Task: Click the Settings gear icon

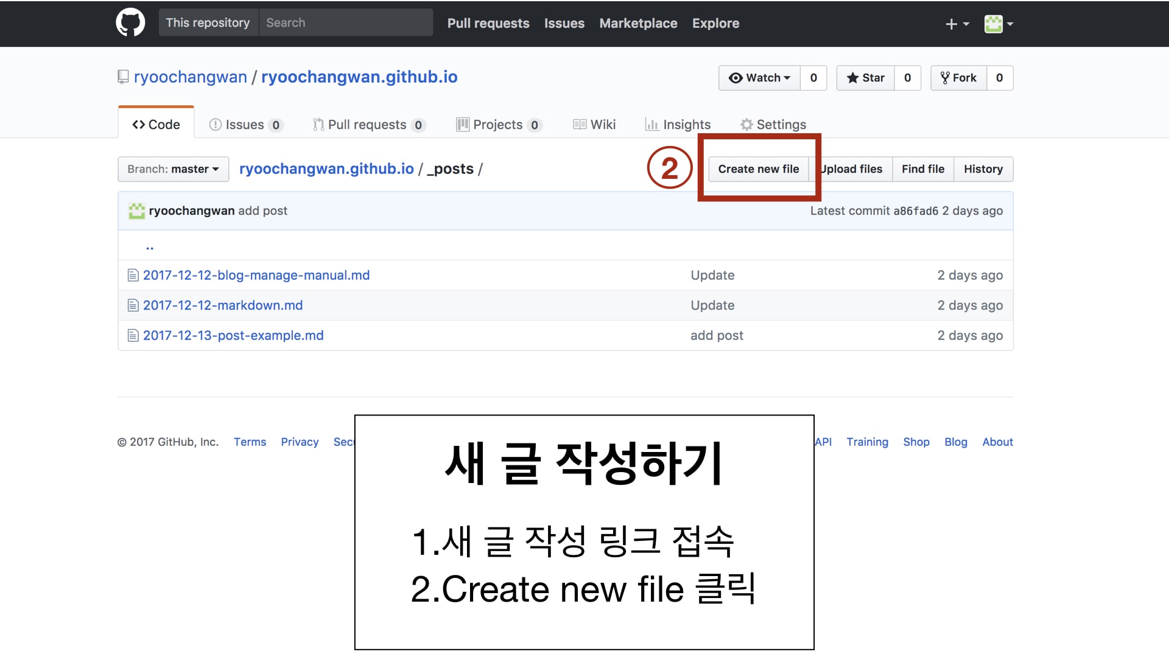Action: [744, 124]
